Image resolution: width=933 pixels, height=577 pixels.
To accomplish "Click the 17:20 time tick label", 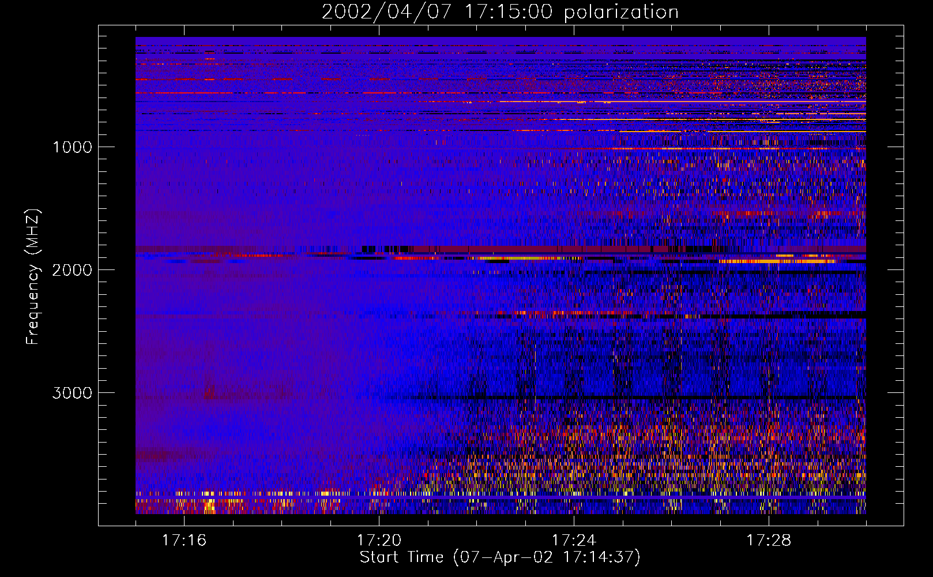I will tap(379, 541).
